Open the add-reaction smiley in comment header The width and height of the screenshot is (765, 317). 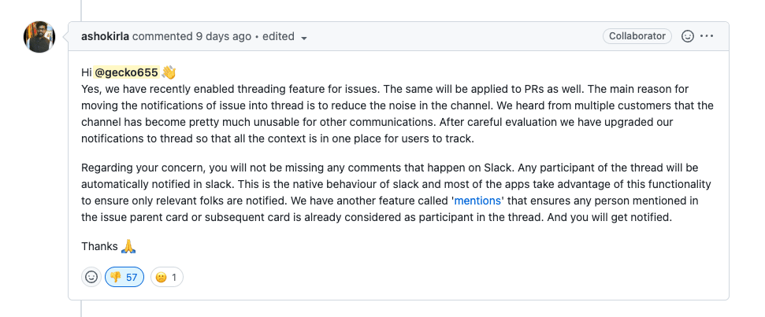tap(688, 36)
